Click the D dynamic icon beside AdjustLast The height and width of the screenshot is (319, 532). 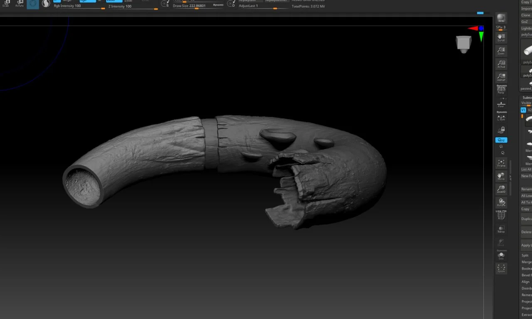click(x=231, y=4)
